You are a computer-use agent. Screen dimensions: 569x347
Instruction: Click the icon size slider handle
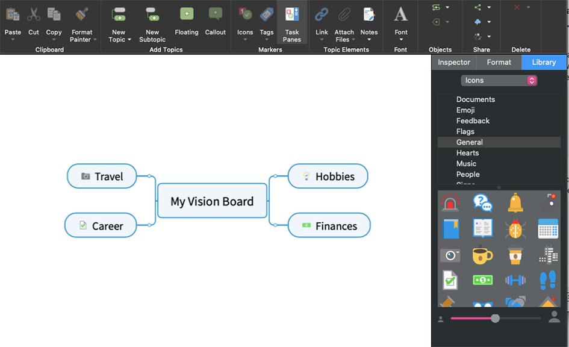click(495, 318)
